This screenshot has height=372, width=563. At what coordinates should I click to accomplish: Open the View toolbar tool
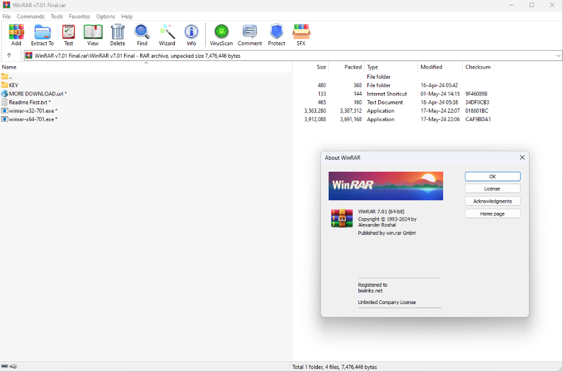(x=93, y=35)
